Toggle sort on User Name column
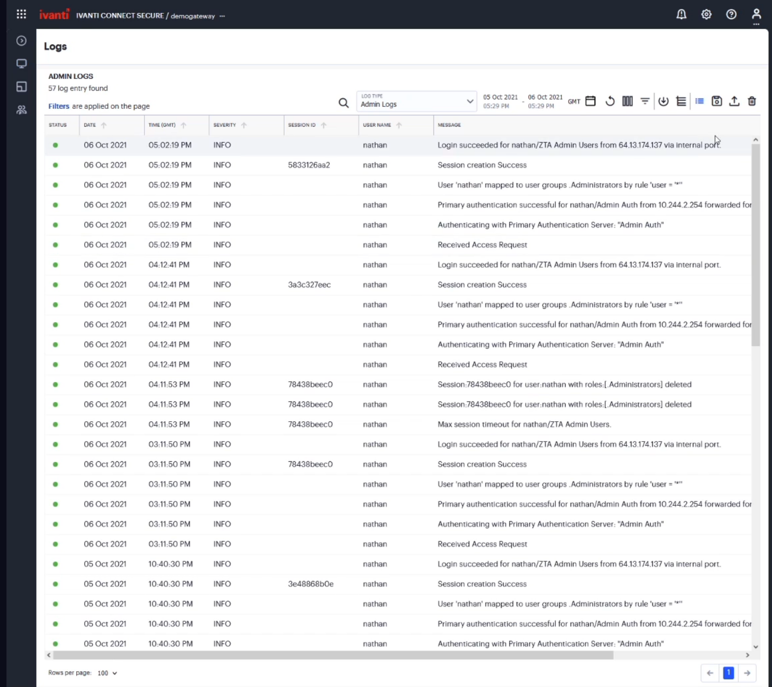The image size is (772, 687). (x=399, y=125)
